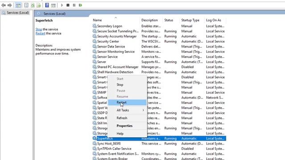This screenshot has width=285, height=160.
Task: Click 'Enables star...' description of Secondary Logon
Action: [x=151, y=26]
